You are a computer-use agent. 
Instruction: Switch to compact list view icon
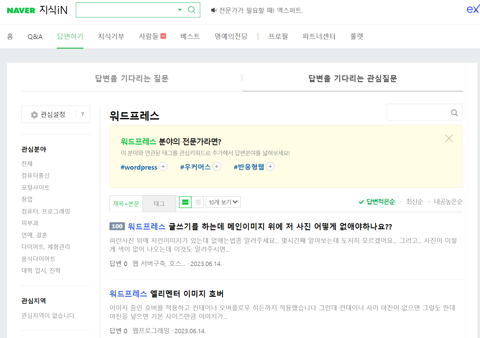tap(198, 202)
